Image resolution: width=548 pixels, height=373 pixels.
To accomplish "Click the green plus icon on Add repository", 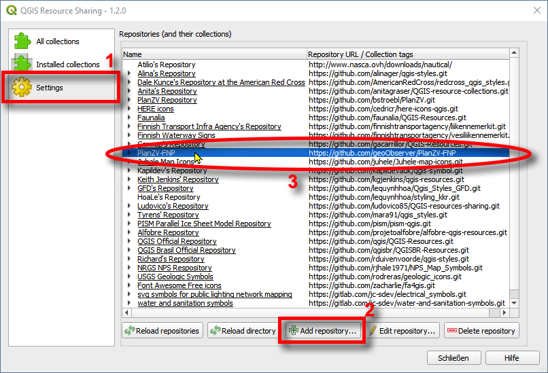I will (294, 330).
